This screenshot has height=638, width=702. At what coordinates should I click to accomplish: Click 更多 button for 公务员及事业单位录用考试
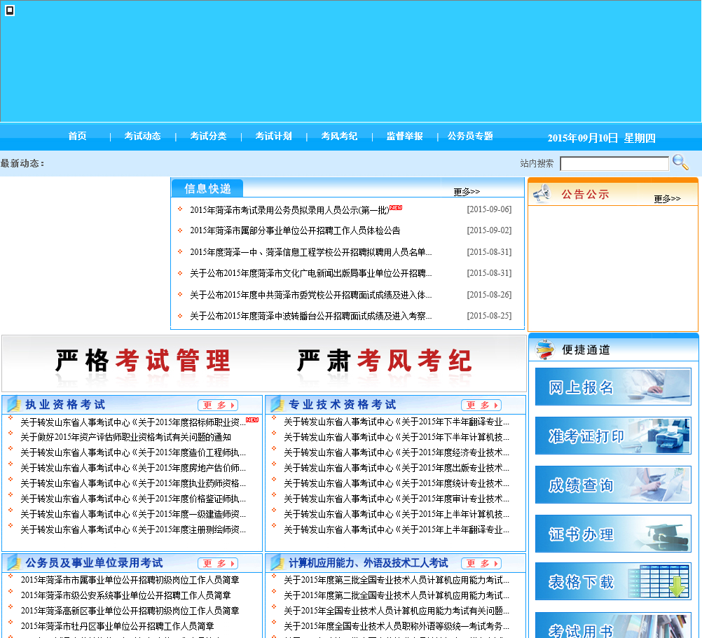(218, 563)
